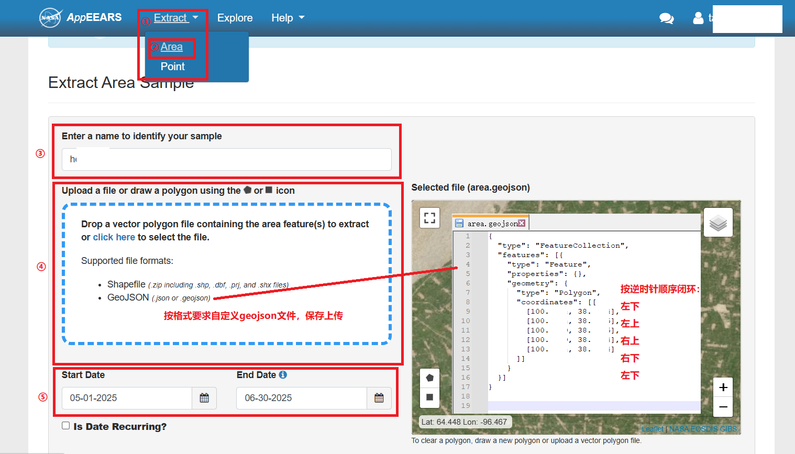Click the Shapefile format list item
The width and height of the screenshot is (795, 454).
tap(198, 284)
